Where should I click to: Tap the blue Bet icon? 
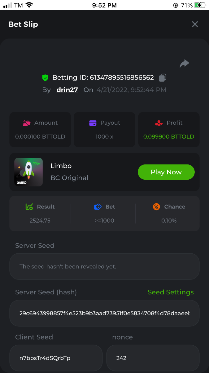[x=98, y=207]
